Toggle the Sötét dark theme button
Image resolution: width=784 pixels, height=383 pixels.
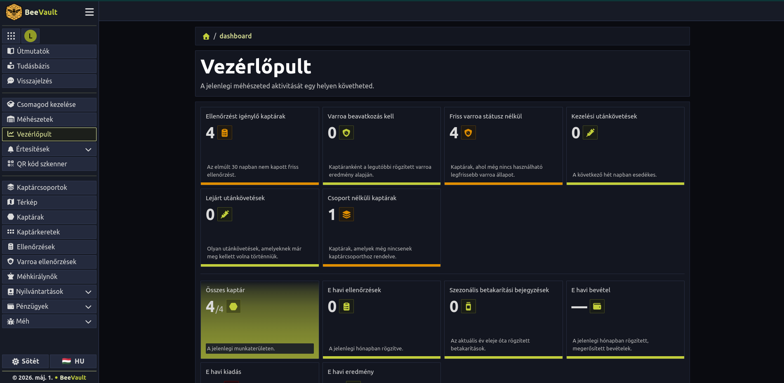click(26, 361)
